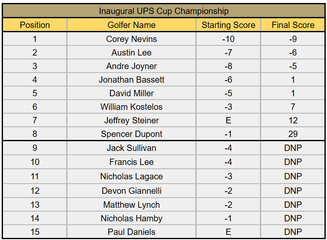
Task: Click the Jack Sullivan name cell
Action: [131, 148]
